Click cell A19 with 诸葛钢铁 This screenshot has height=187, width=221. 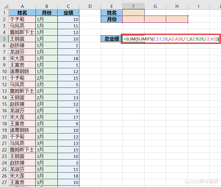22,130
